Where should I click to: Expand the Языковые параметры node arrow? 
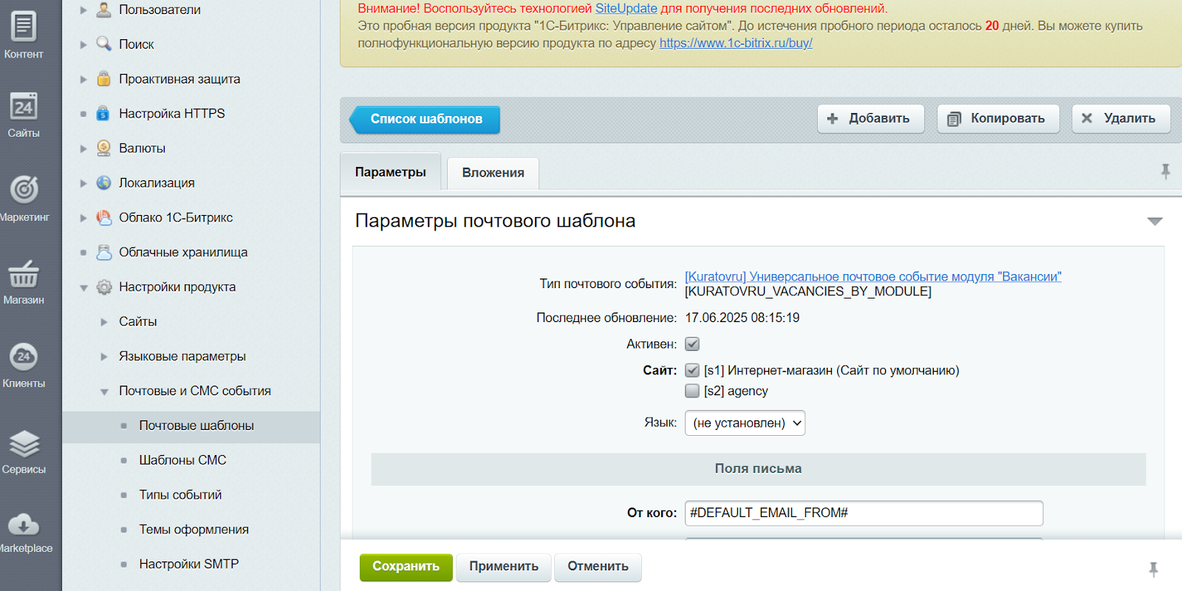coord(104,357)
